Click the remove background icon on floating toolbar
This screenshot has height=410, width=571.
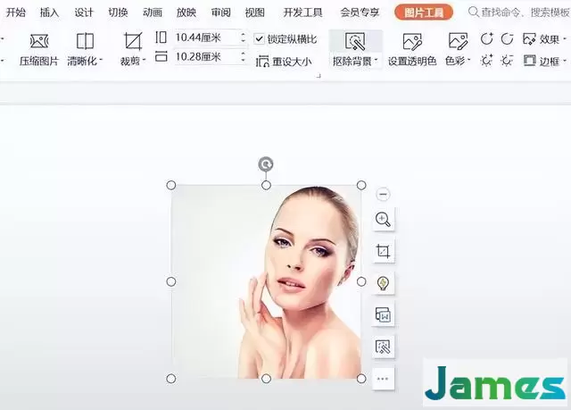click(383, 347)
